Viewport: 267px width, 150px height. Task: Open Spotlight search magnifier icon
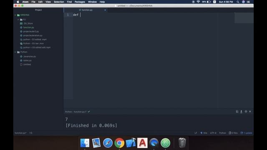pos(238,2)
